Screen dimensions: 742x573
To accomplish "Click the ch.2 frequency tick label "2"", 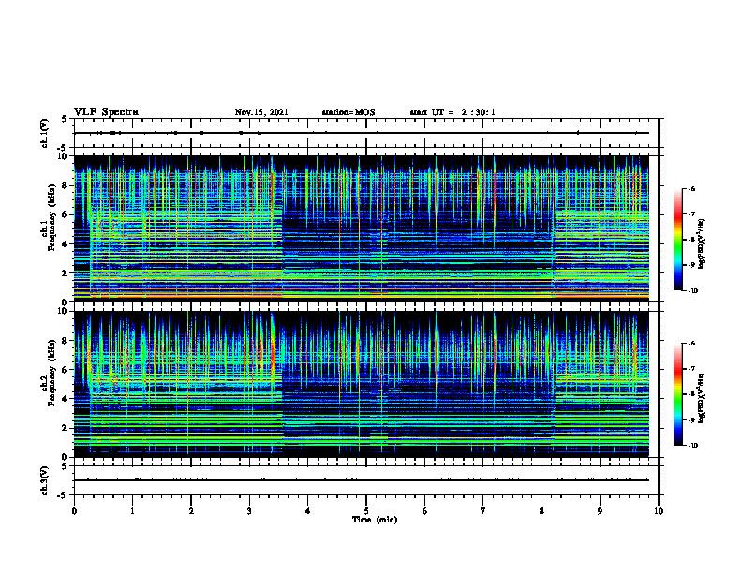I will click(65, 428).
